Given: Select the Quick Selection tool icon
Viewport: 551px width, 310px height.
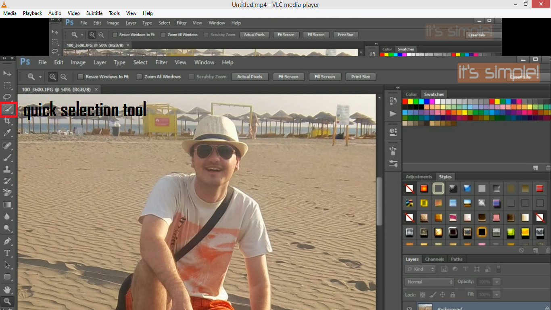Looking at the screenshot, I should tap(8, 109).
